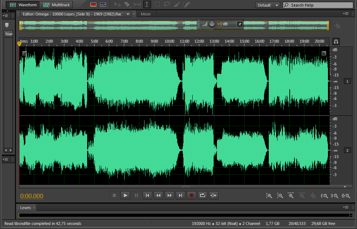
Task: Zoom in time
Action: (x=291, y=196)
